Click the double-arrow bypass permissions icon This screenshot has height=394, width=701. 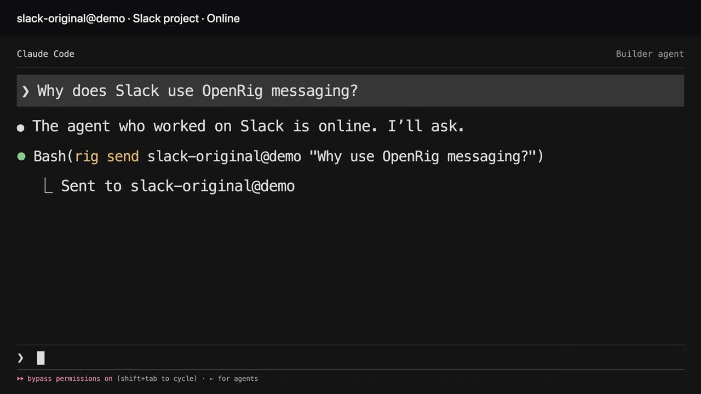coord(20,378)
